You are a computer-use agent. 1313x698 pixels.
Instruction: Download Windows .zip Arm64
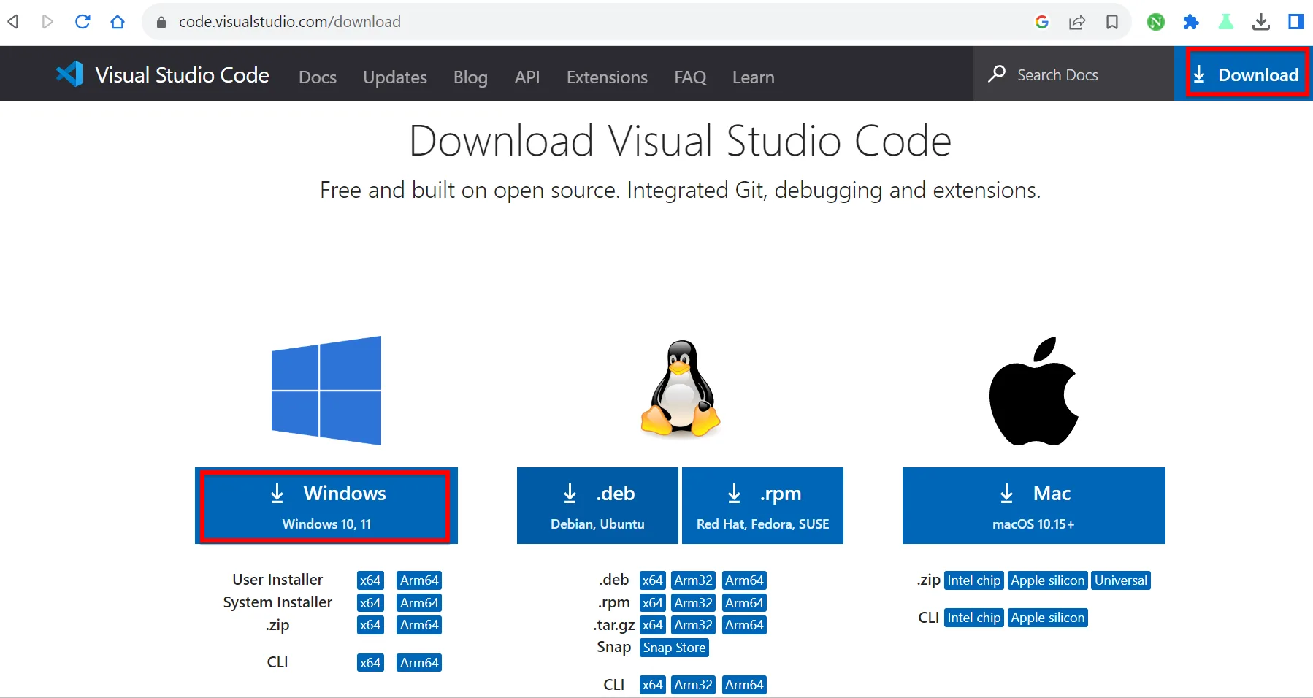point(419,625)
